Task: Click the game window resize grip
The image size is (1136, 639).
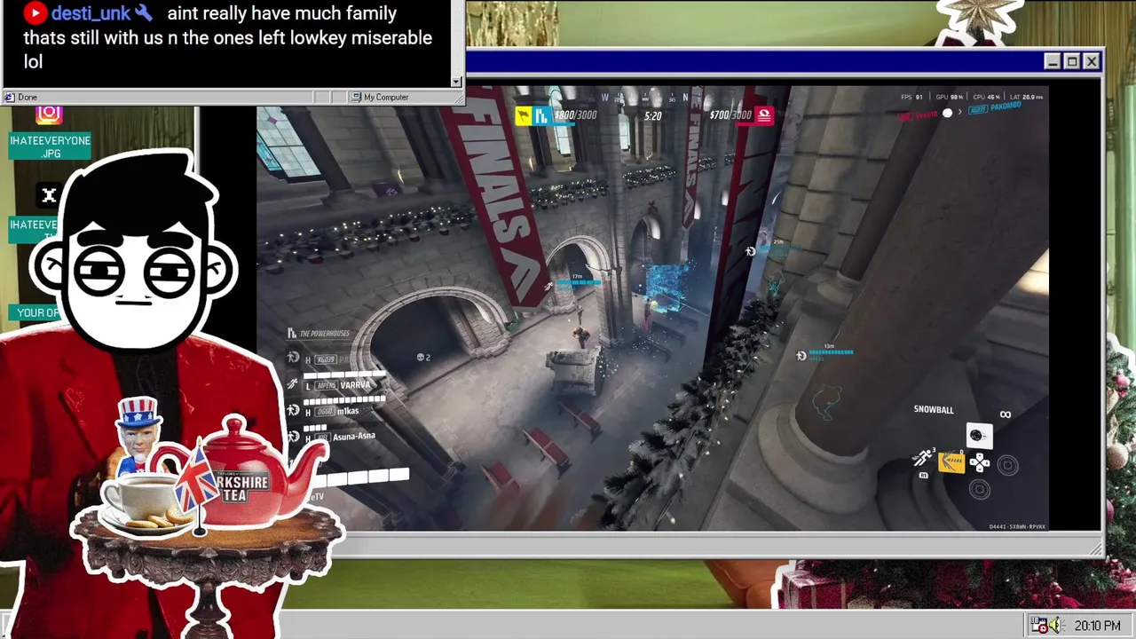Action: click(1096, 551)
